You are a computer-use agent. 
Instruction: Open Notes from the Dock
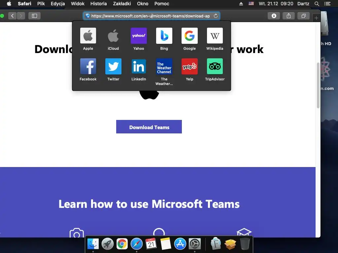[x=166, y=244]
